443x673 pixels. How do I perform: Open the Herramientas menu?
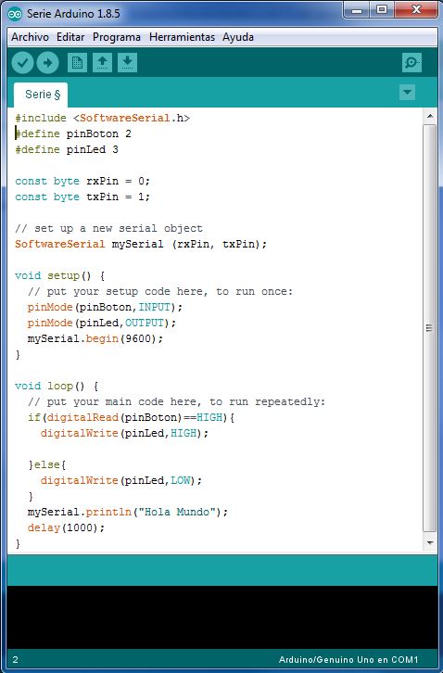pyautogui.click(x=182, y=37)
